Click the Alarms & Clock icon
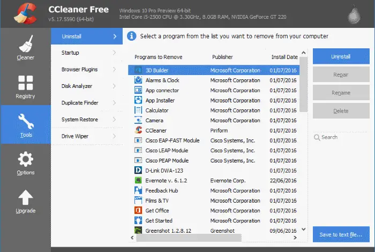This screenshot has width=375, height=252. [138, 80]
